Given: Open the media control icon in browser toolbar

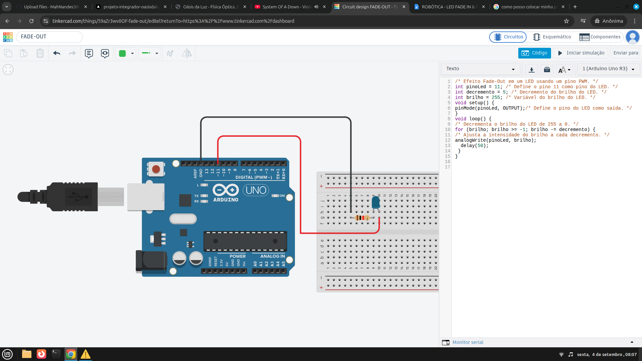Looking at the screenshot, I should pyautogui.click(x=583, y=21).
